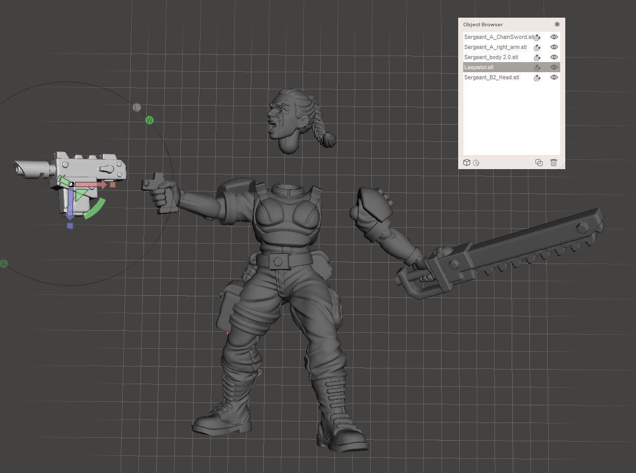Image resolution: width=636 pixels, height=473 pixels.
Task: Select Sergeant_B2_Head.stl in the object list
Action: pyautogui.click(x=491, y=77)
